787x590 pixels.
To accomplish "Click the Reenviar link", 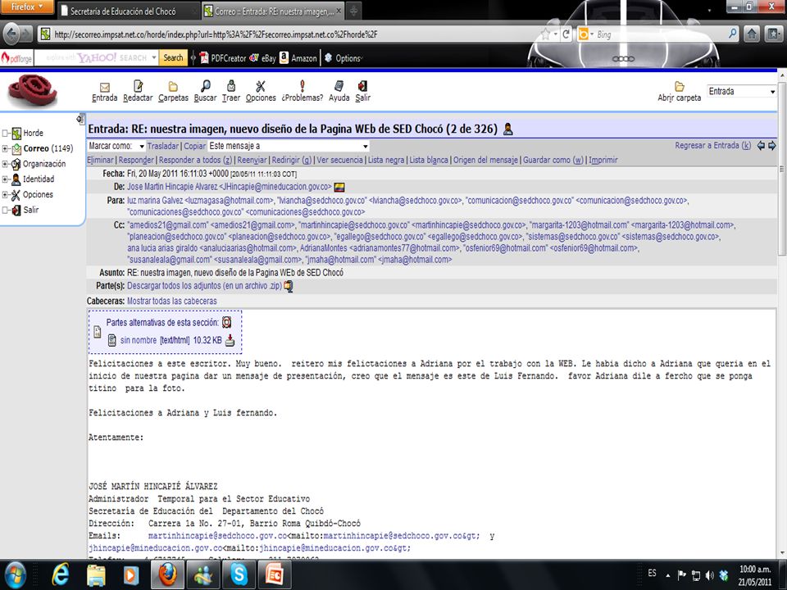I will tap(252, 160).
